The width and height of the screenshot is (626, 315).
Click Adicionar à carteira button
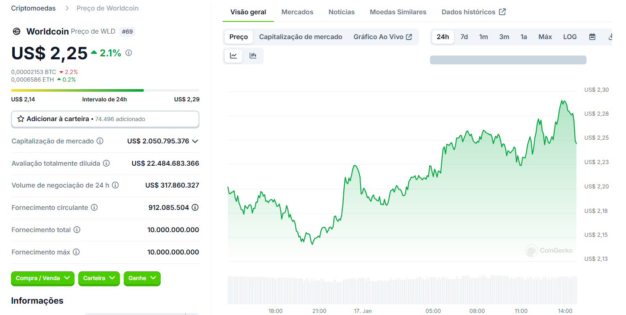pyautogui.click(x=105, y=119)
